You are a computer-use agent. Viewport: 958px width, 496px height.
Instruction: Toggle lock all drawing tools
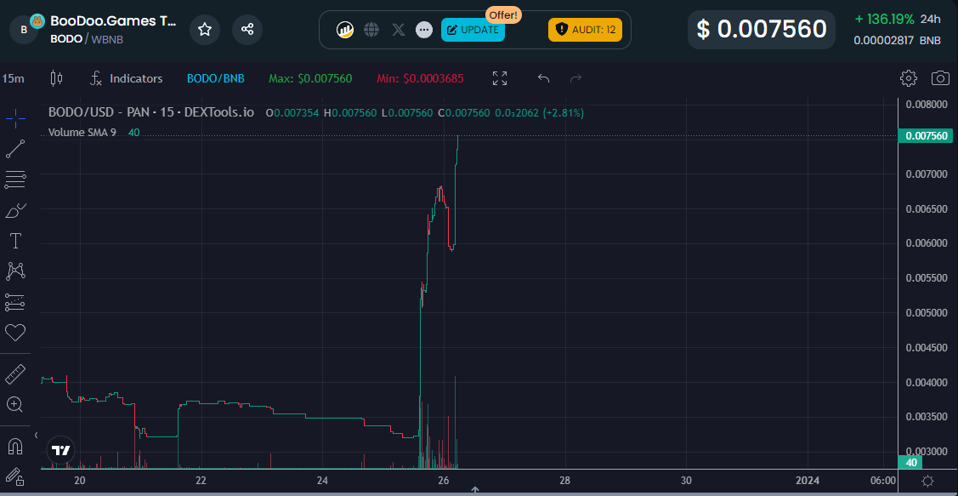click(15, 476)
